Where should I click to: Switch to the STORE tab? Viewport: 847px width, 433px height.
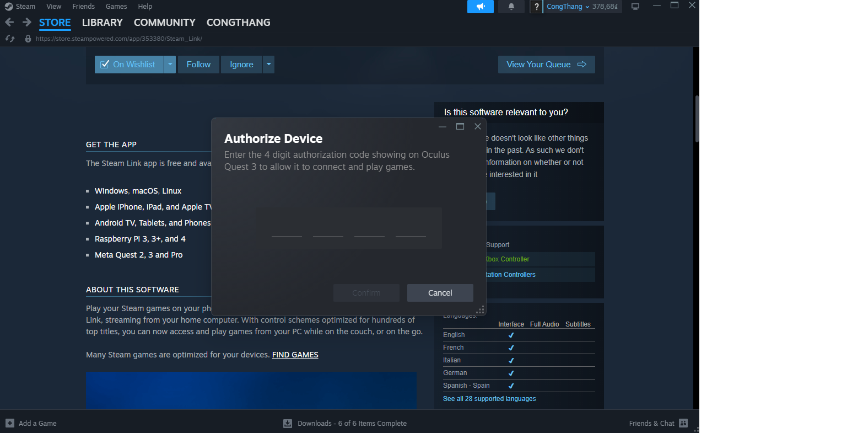[55, 23]
